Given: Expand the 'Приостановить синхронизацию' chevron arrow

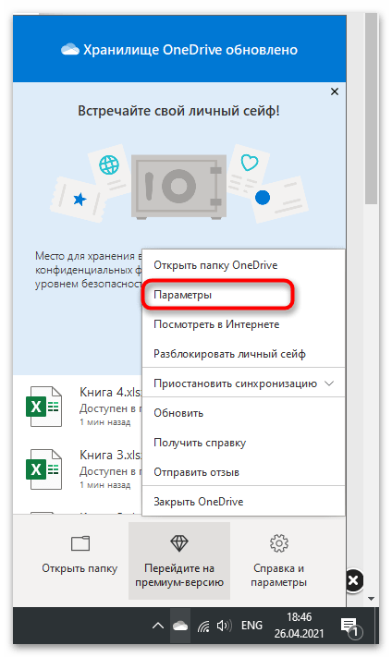Looking at the screenshot, I should 329,383.
